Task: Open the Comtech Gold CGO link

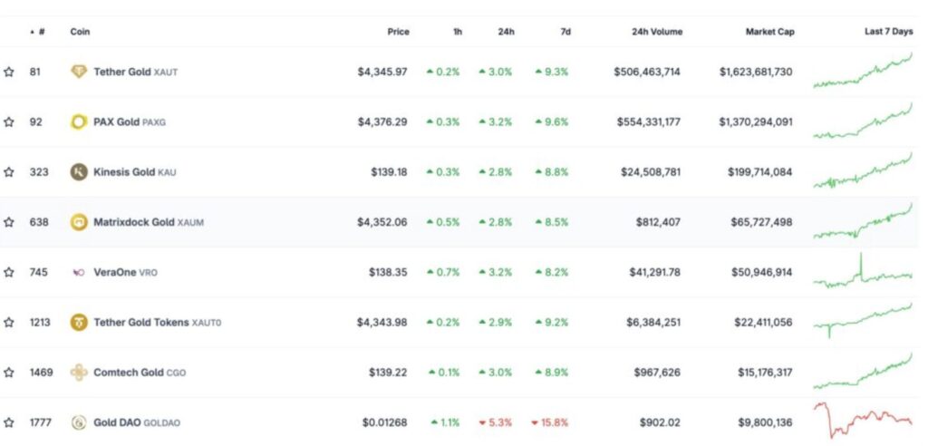Action: (x=140, y=373)
